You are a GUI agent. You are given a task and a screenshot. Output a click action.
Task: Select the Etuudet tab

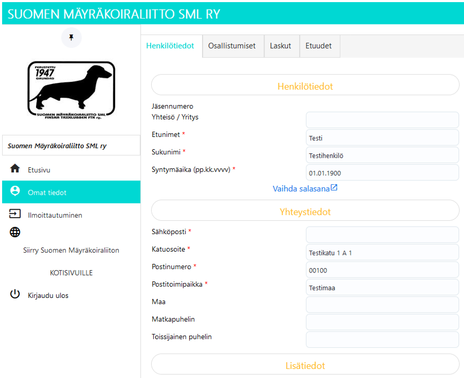coord(319,46)
